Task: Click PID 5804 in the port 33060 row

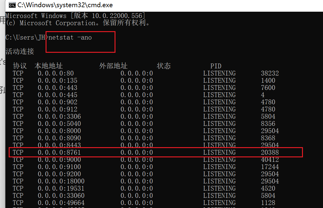Action: click(268, 196)
